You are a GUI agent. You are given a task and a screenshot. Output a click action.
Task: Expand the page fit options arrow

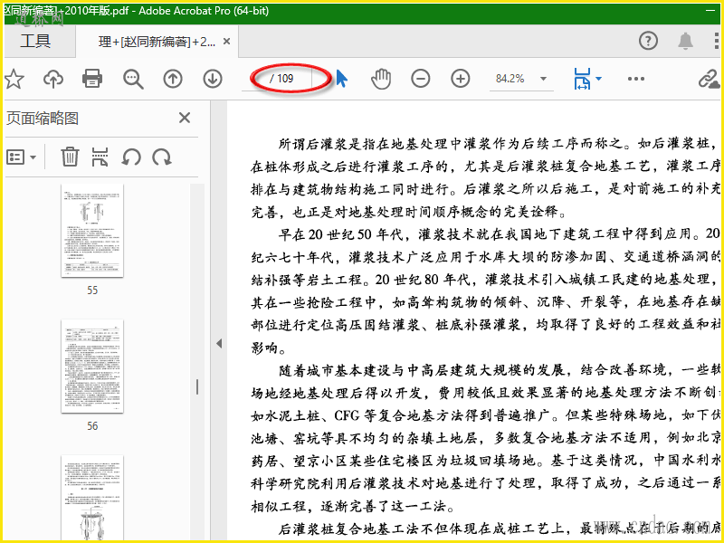[599, 79]
